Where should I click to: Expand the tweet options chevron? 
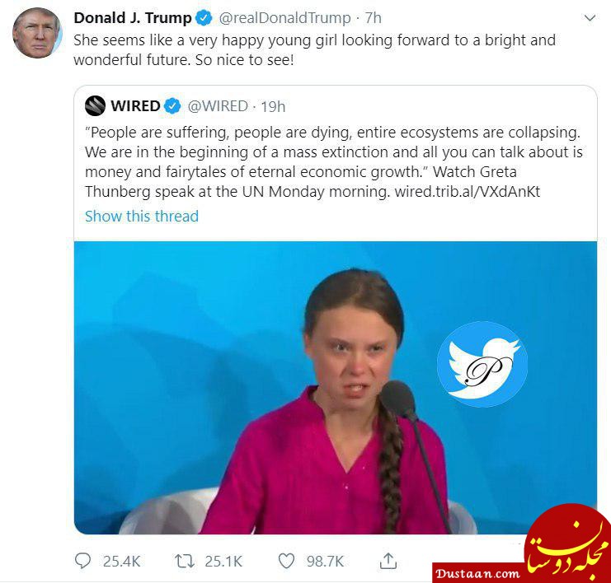tap(590, 18)
